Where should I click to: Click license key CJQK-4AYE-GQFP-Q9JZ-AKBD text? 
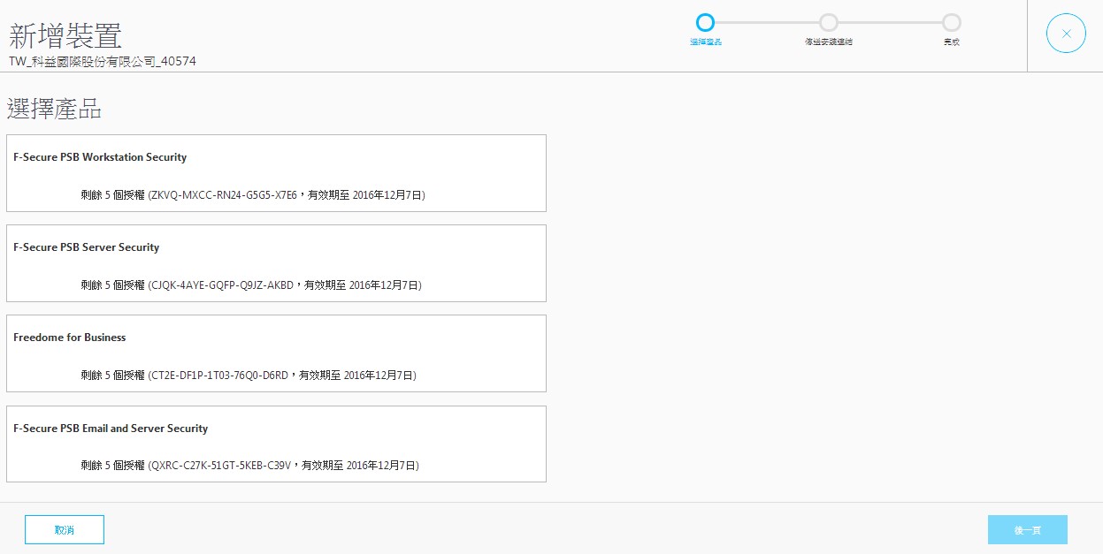[x=223, y=285]
